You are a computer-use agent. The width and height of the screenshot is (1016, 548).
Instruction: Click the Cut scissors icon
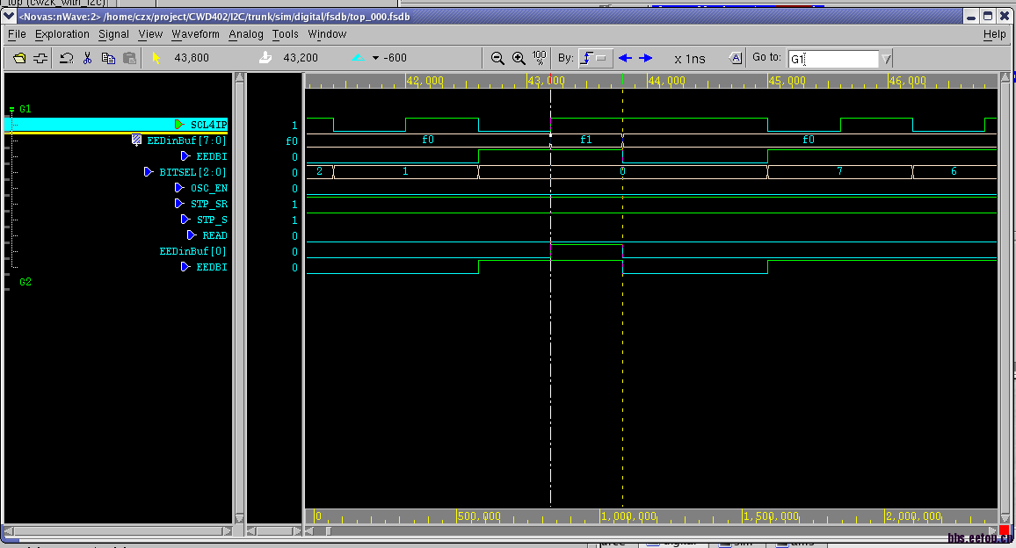87,59
